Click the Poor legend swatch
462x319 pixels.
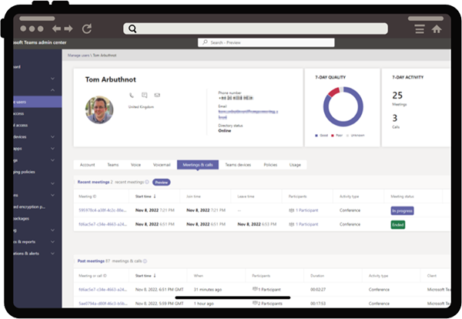[333, 136]
